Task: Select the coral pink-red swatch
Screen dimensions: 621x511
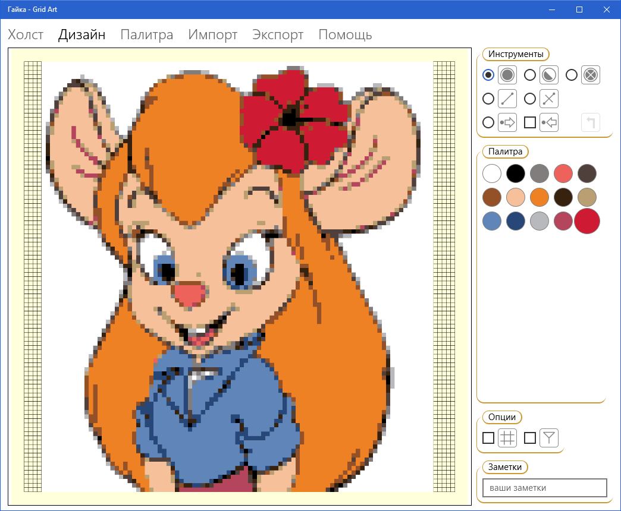Action: tap(563, 174)
